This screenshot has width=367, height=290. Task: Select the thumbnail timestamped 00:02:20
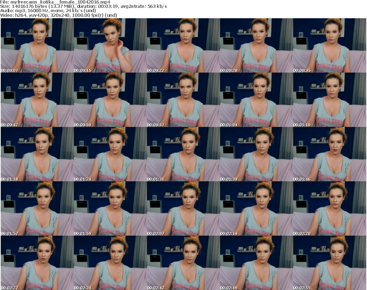(330, 208)
